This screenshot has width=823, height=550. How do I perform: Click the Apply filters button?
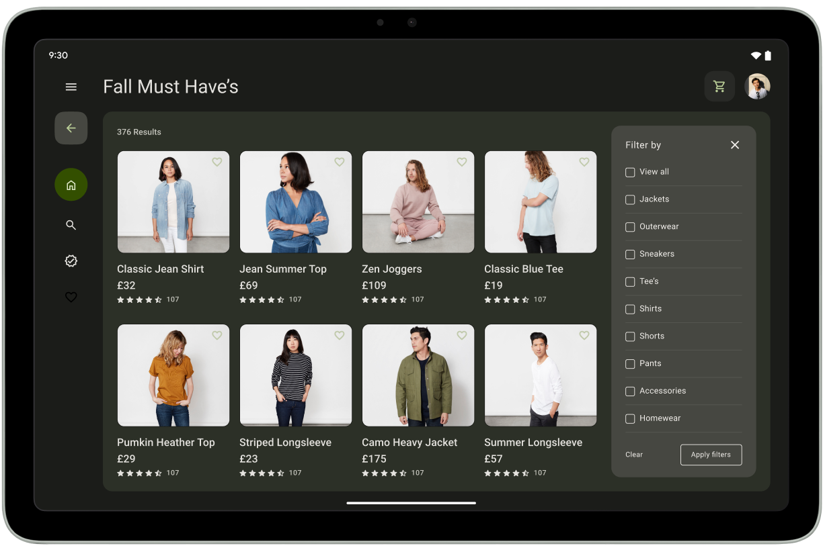pyautogui.click(x=711, y=455)
